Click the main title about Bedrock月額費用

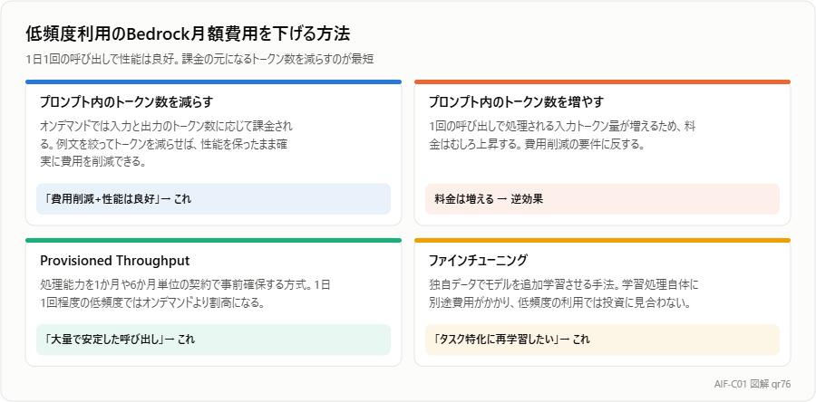(x=188, y=33)
